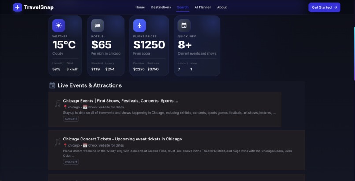Viewport: 355px width, 181px height.
Task: Click the calendar quick info icon
Action: 184,26
